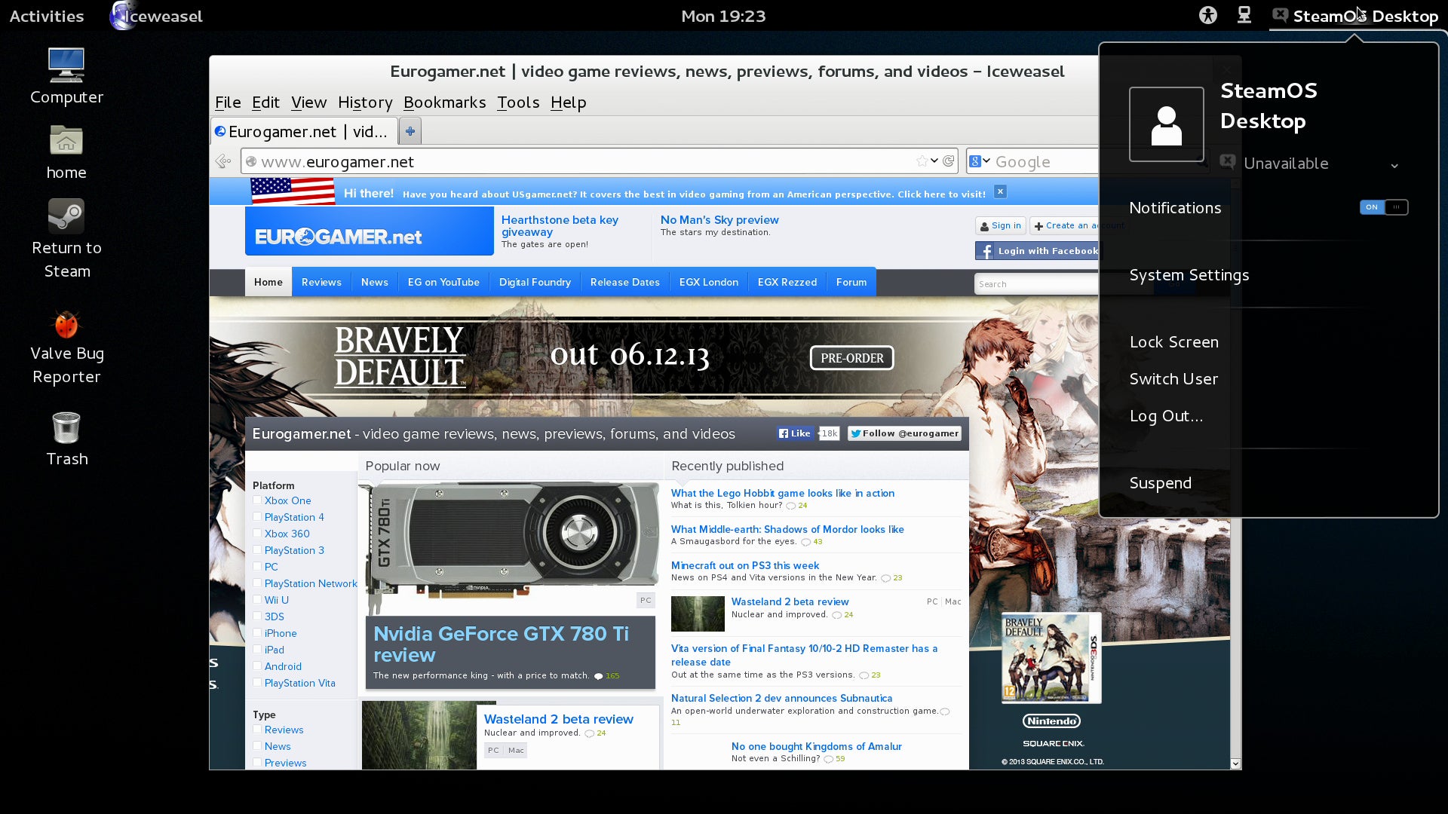Open the Google search engine dropdown

(x=980, y=161)
